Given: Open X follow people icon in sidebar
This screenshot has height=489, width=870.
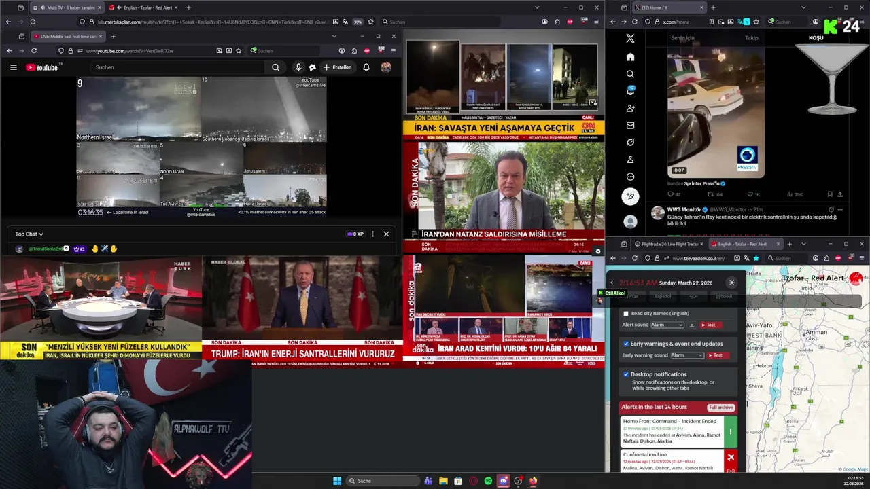Looking at the screenshot, I should 630,108.
